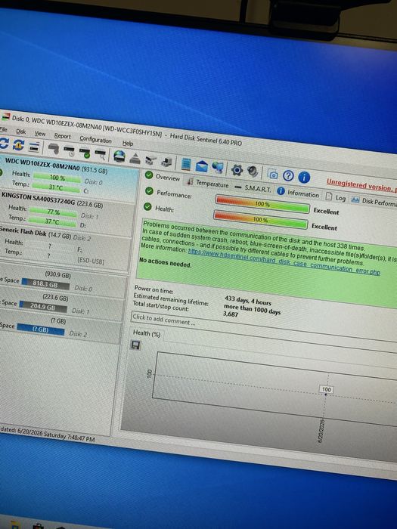Screen dimensions: 397x529
Task: Click the 6/20/2026 date on graph axis
Action: (x=321, y=430)
